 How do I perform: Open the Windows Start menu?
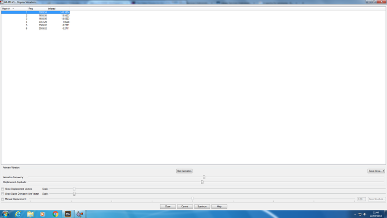click(x=5, y=214)
